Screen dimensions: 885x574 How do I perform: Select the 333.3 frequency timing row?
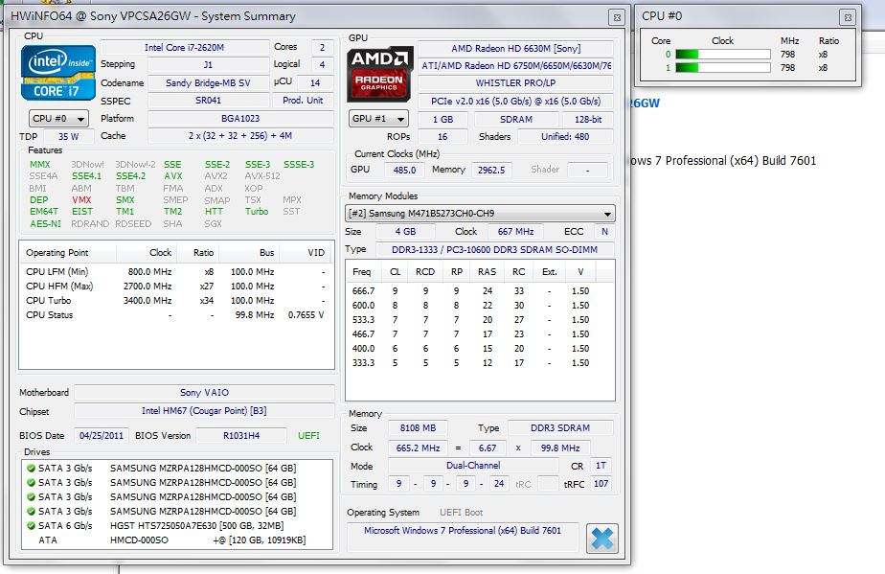(x=479, y=363)
